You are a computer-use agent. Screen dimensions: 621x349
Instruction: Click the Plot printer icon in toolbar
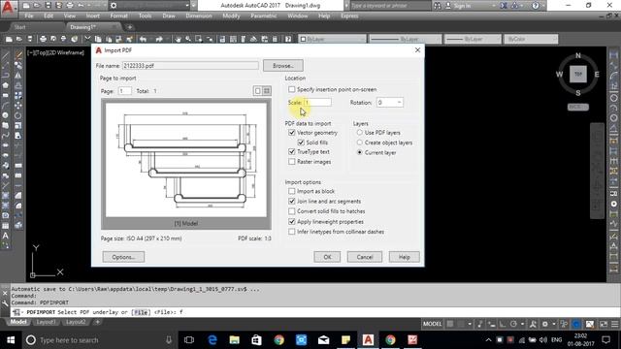pyautogui.click(x=43, y=39)
